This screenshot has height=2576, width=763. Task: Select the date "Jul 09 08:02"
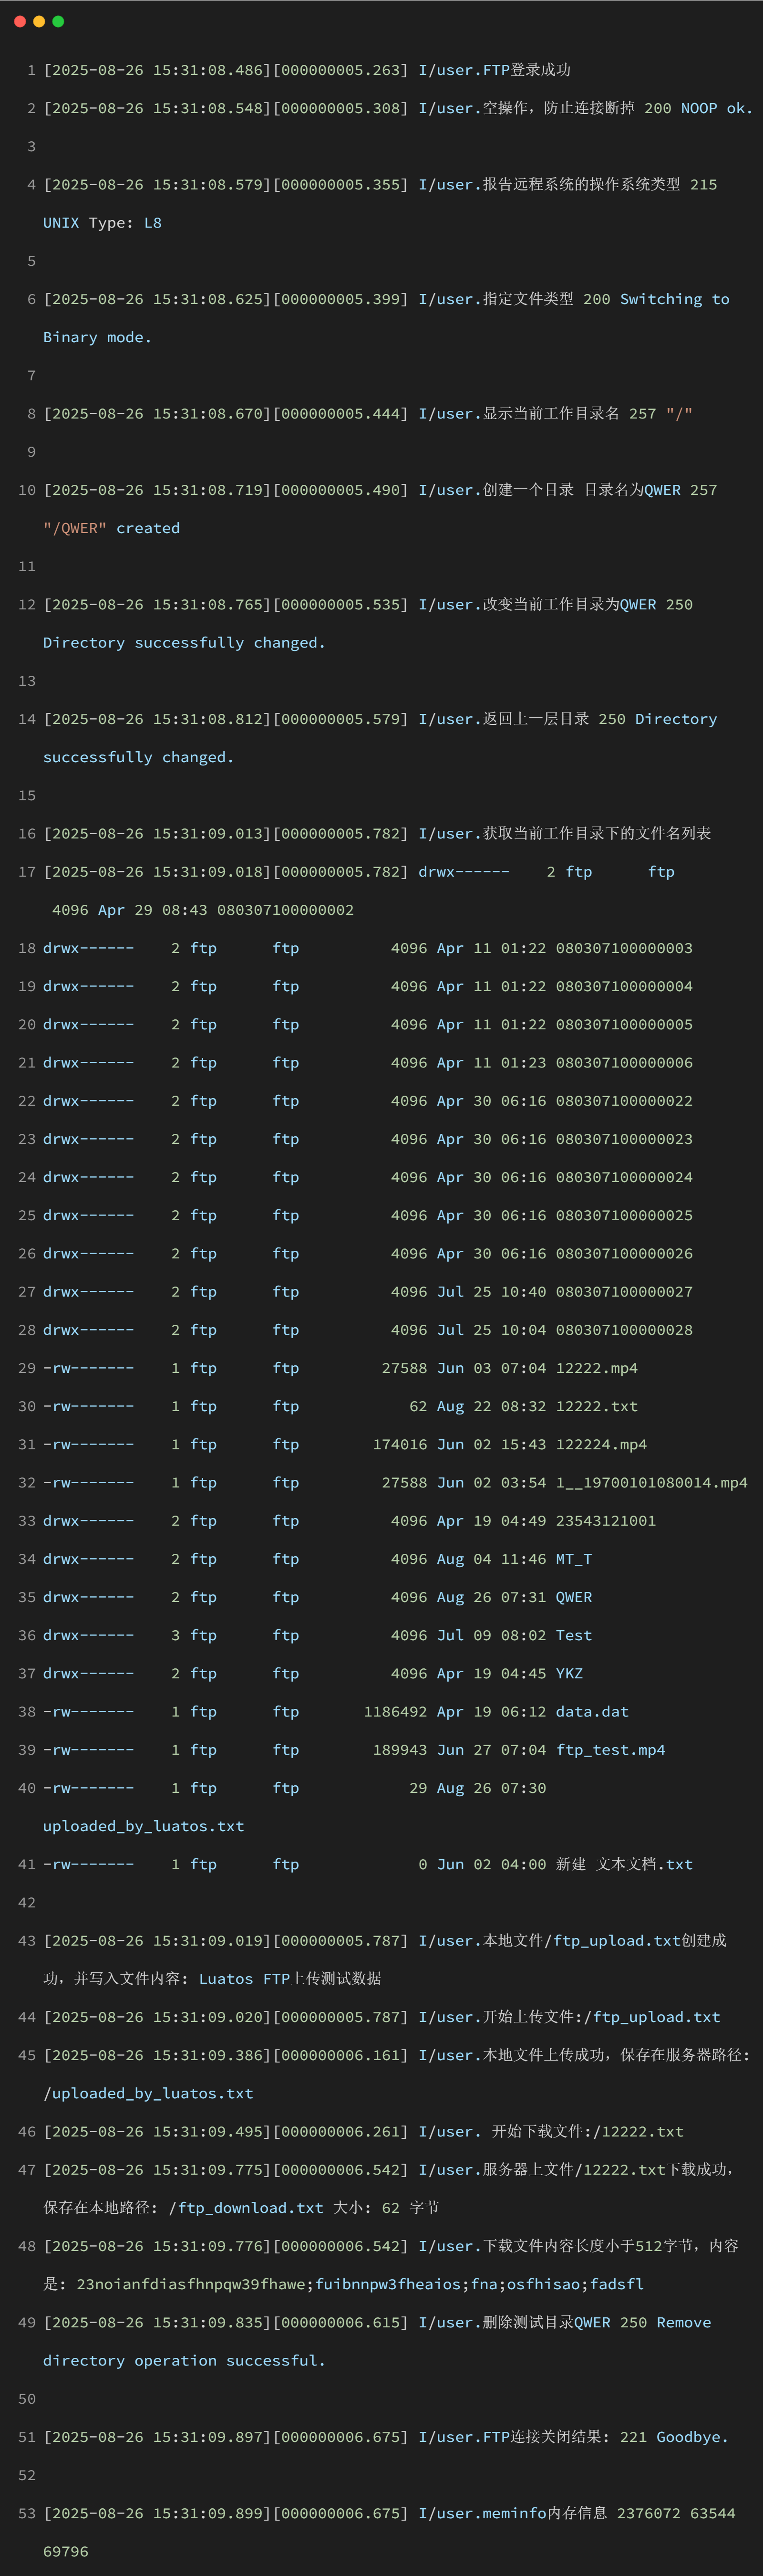pyautogui.click(x=491, y=1636)
